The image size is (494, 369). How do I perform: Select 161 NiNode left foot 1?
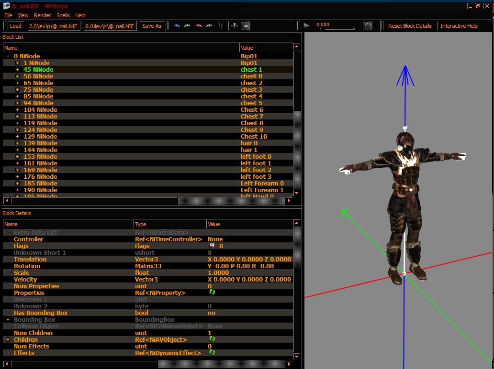pyautogui.click(x=148, y=163)
